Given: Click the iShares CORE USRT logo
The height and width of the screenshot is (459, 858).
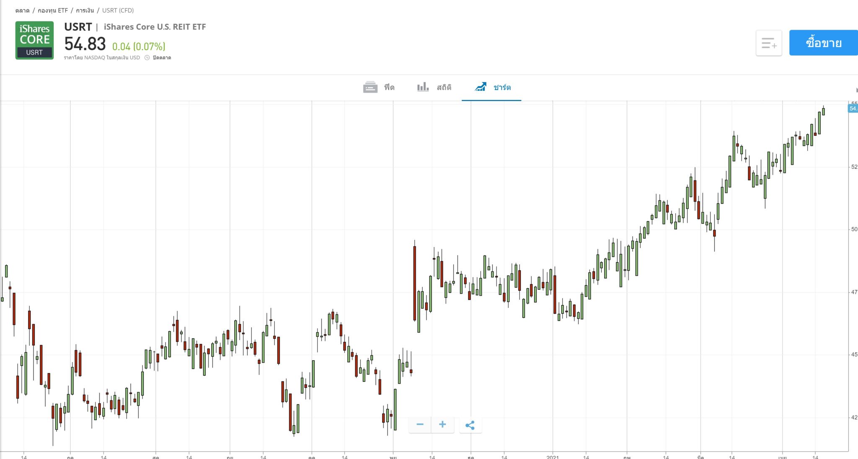Looking at the screenshot, I should (x=34, y=40).
